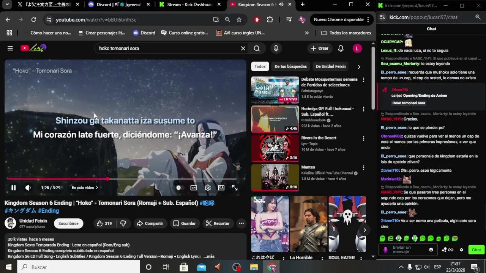The image size is (486, 273).
Task: Search with voice microphone button
Action: [276, 48]
